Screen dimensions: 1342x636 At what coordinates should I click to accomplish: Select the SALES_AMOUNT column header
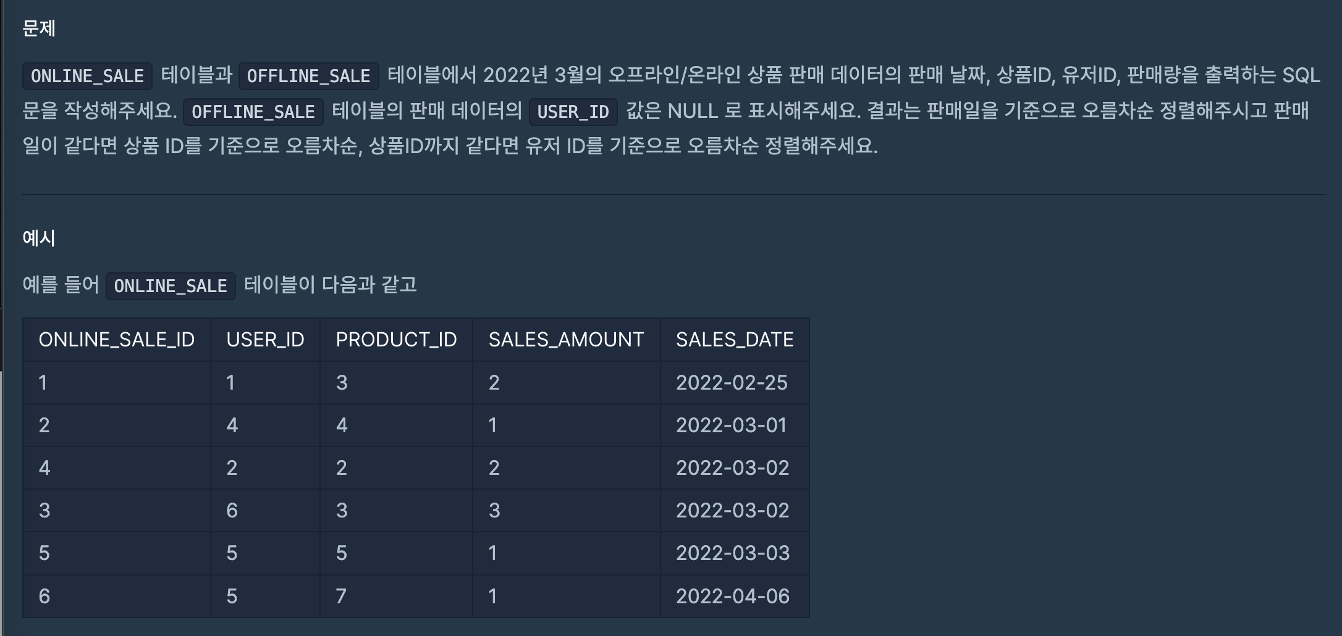pyautogui.click(x=566, y=340)
